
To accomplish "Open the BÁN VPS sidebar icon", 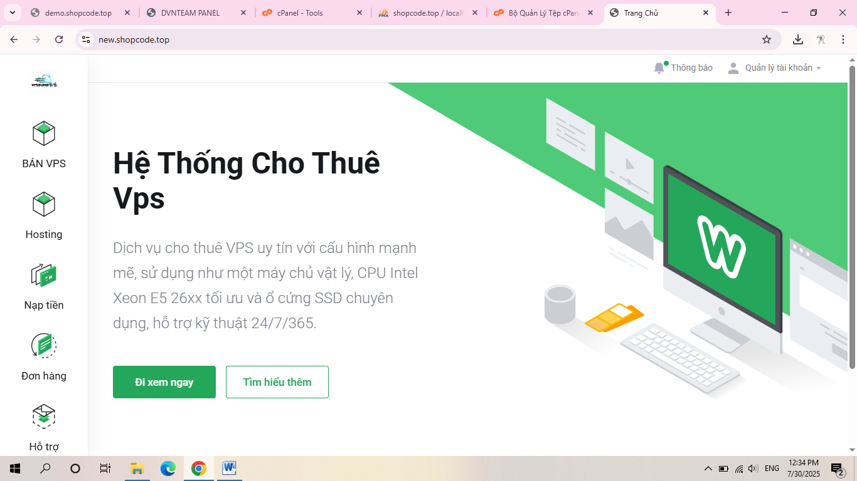I will tap(44, 133).
